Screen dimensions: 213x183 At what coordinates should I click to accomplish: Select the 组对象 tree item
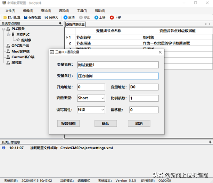(26, 40)
